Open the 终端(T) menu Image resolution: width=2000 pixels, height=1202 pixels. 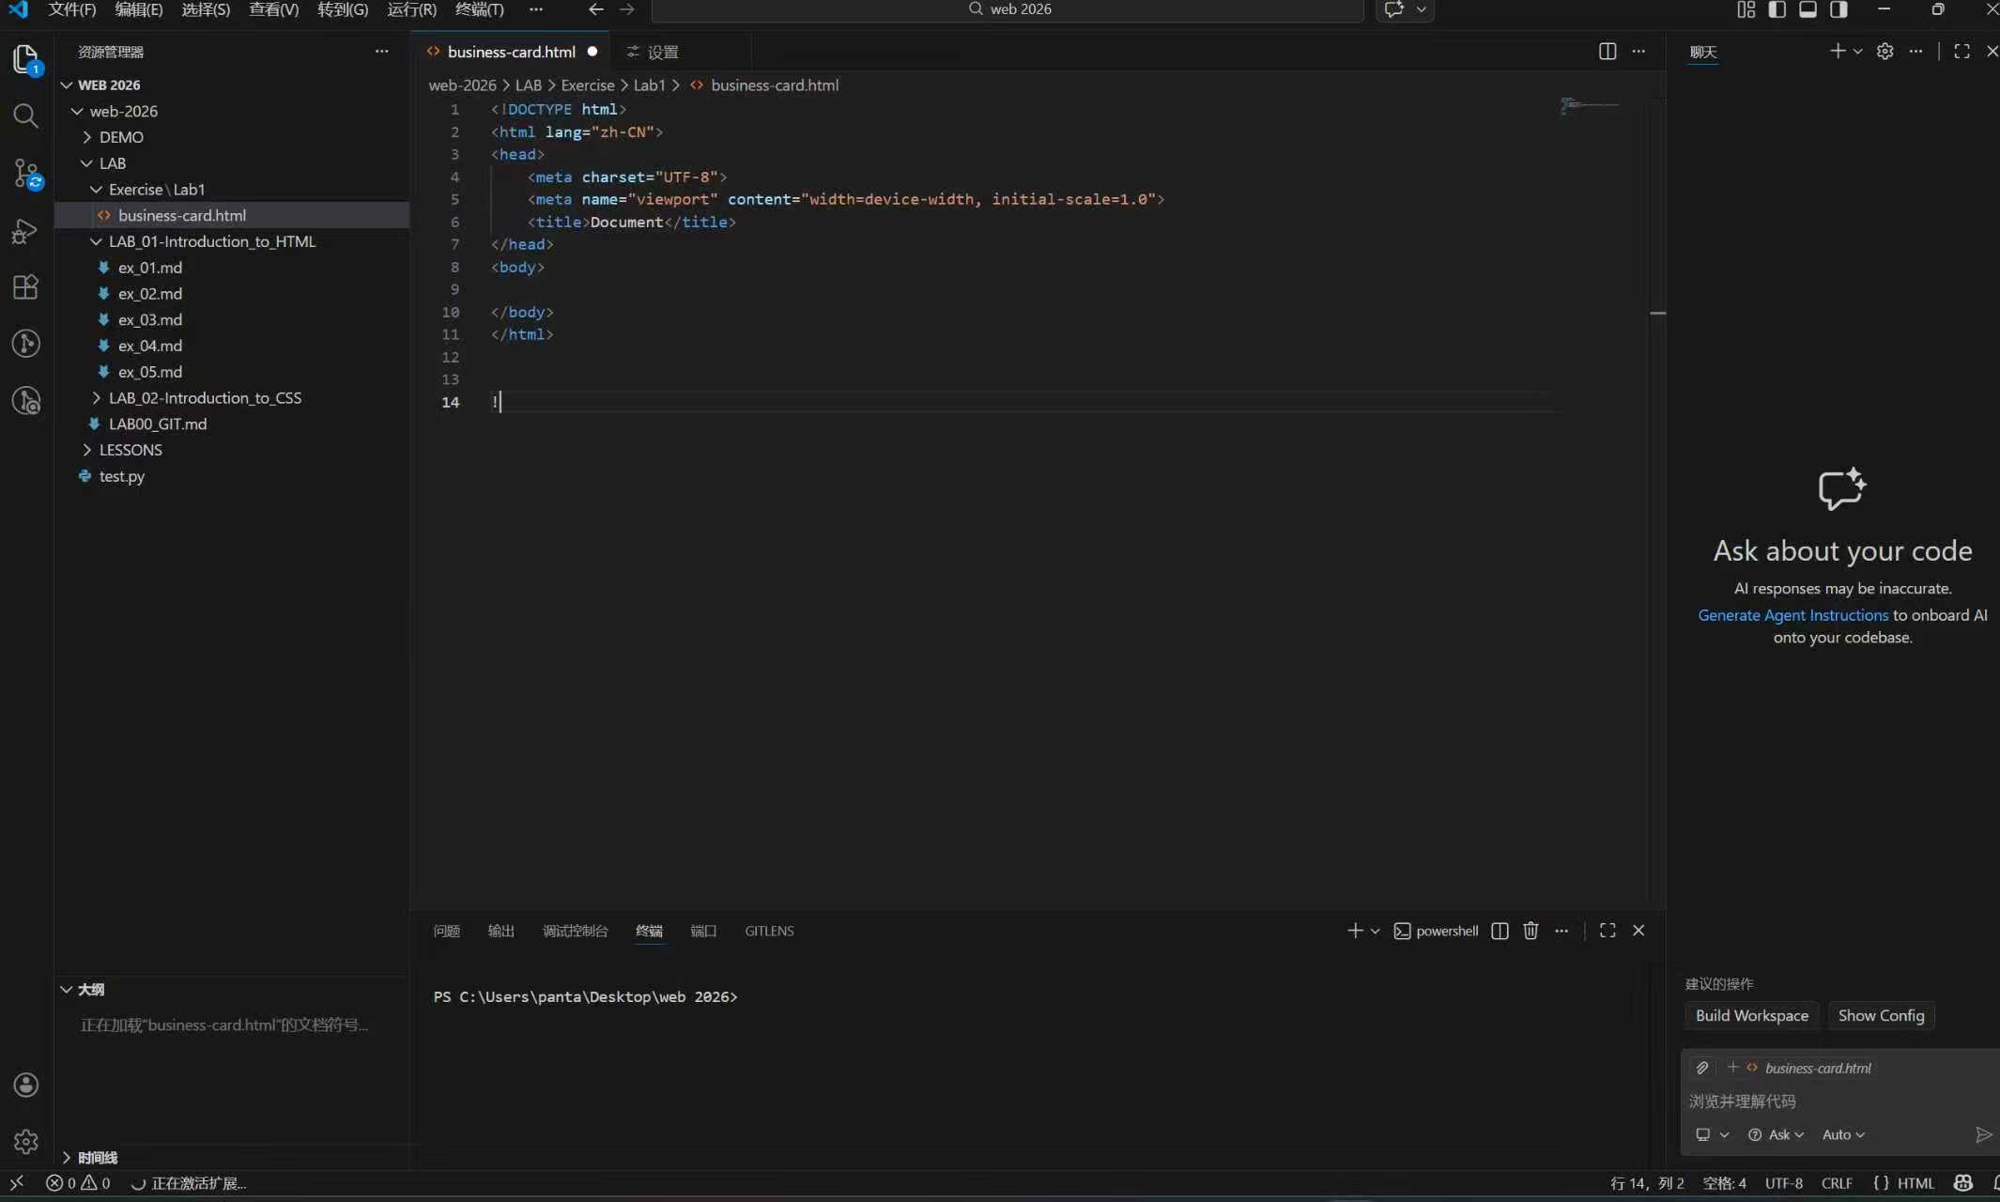(x=479, y=9)
